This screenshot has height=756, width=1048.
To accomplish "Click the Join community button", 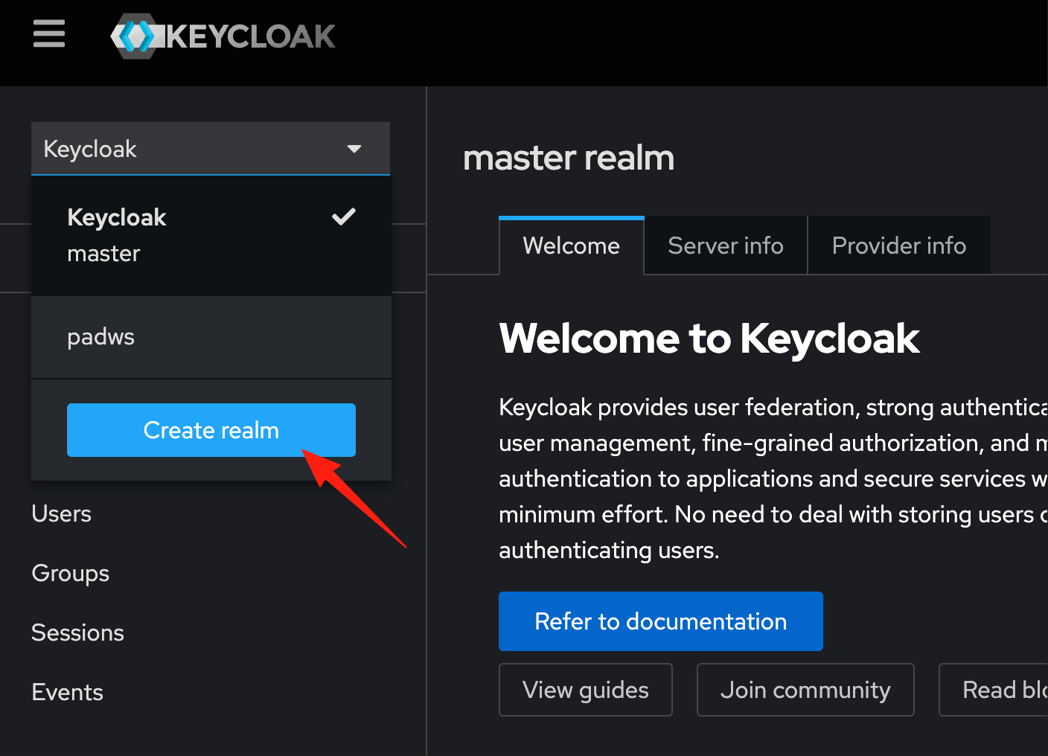I will pyautogui.click(x=805, y=690).
